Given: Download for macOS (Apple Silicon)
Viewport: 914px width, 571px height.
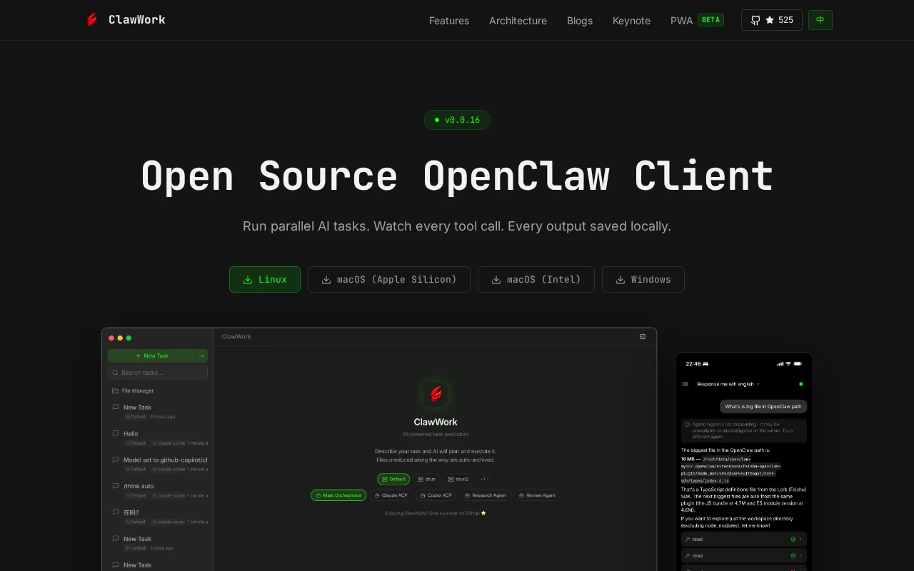Looking at the screenshot, I should click(389, 280).
